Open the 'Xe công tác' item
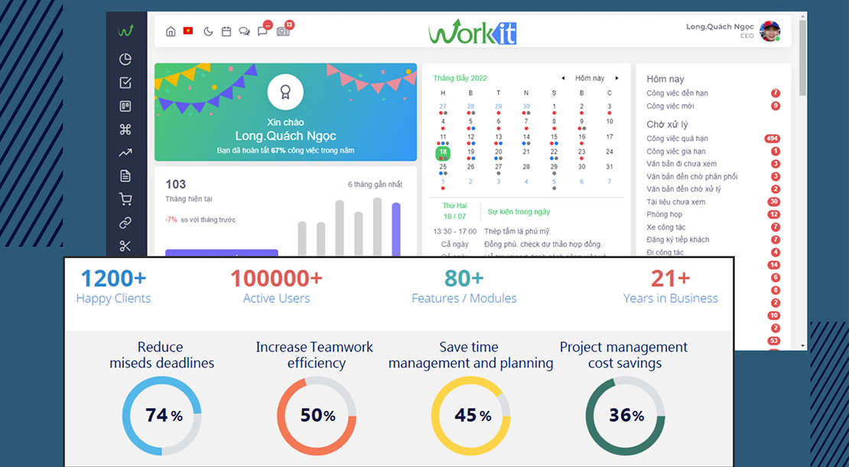Viewport: 849px width, 467px height. (x=666, y=227)
